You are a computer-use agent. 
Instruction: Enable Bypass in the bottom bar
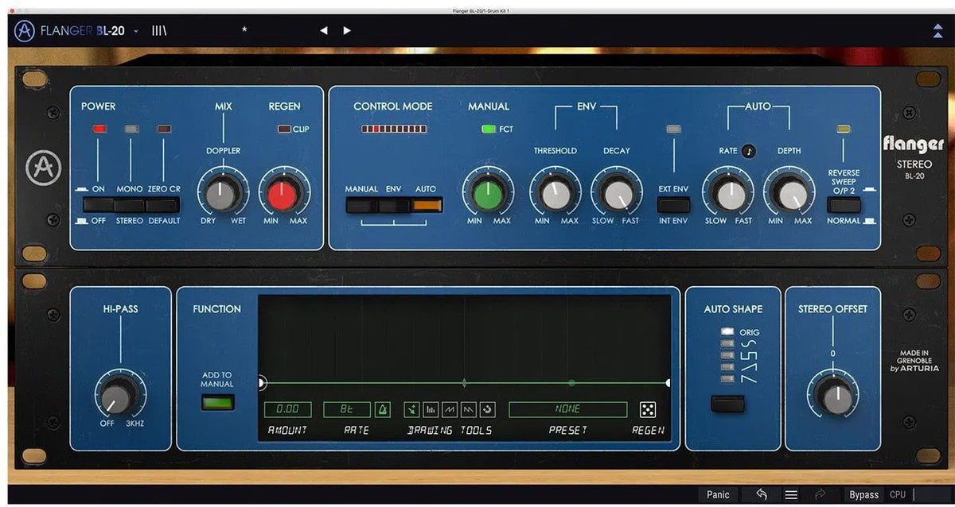pyautogui.click(x=864, y=494)
